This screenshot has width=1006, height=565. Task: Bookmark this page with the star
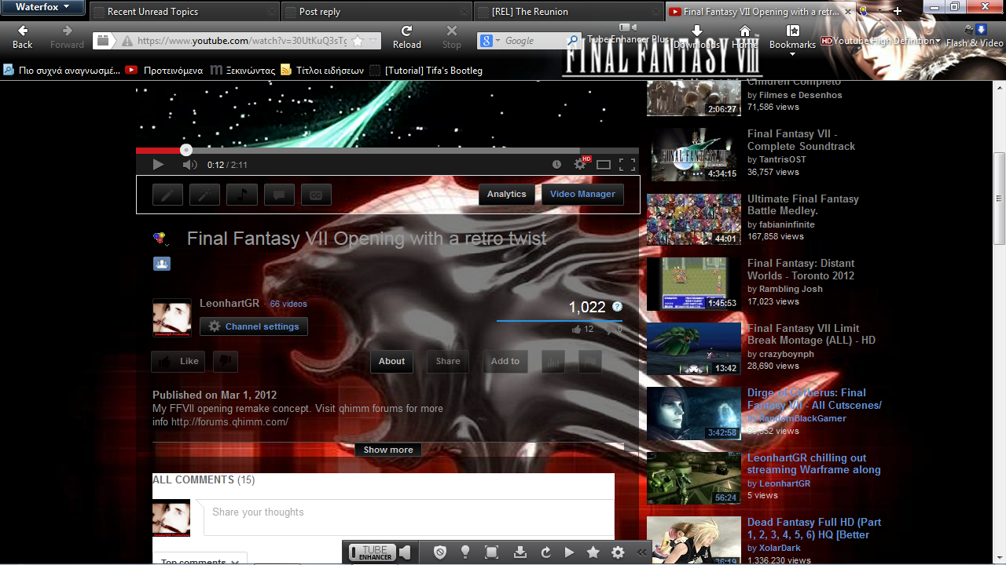pyautogui.click(x=358, y=41)
